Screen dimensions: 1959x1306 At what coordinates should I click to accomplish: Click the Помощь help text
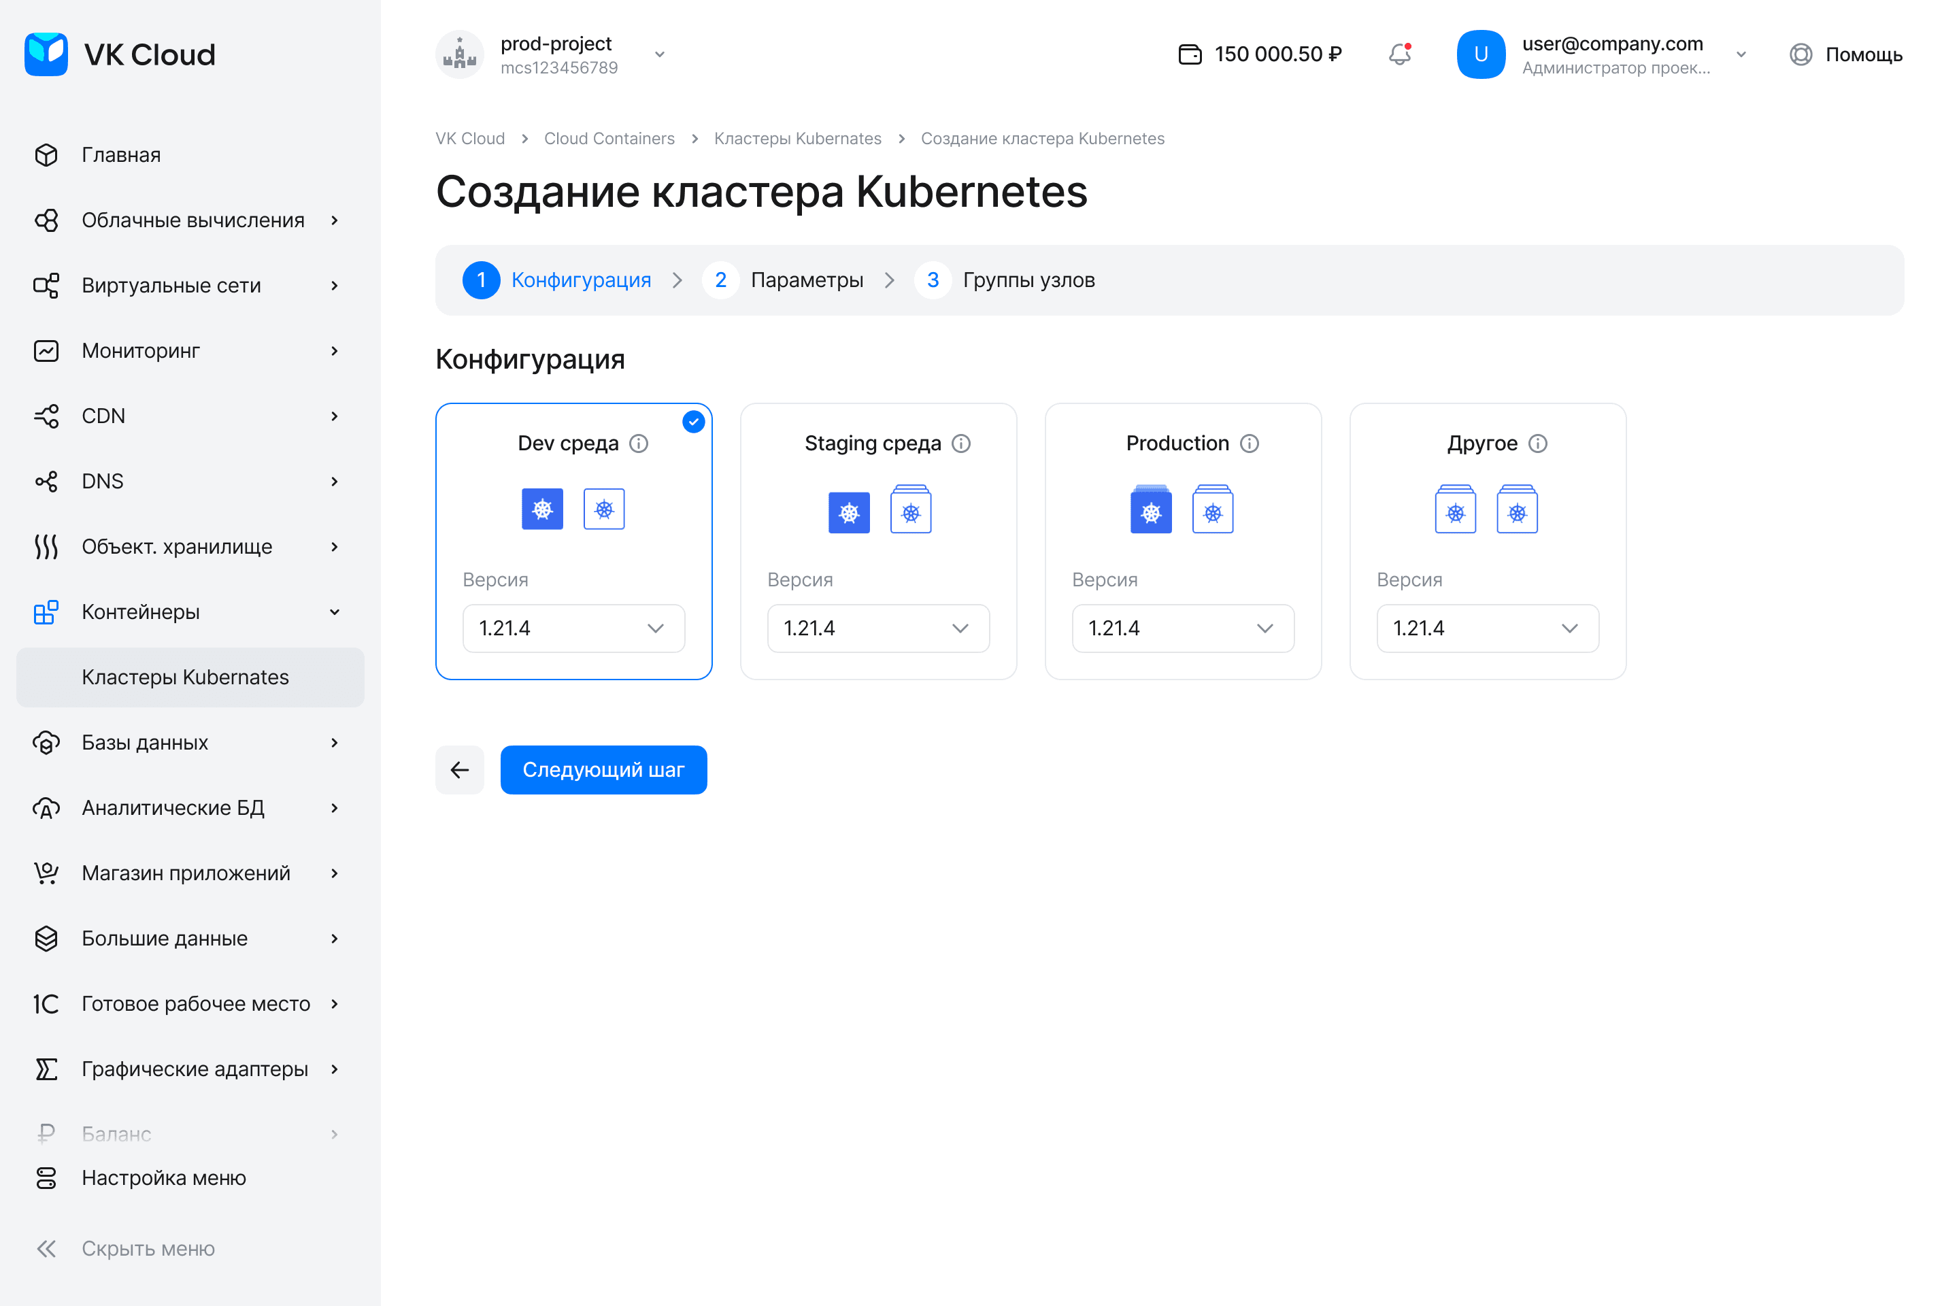[1864, 54]
